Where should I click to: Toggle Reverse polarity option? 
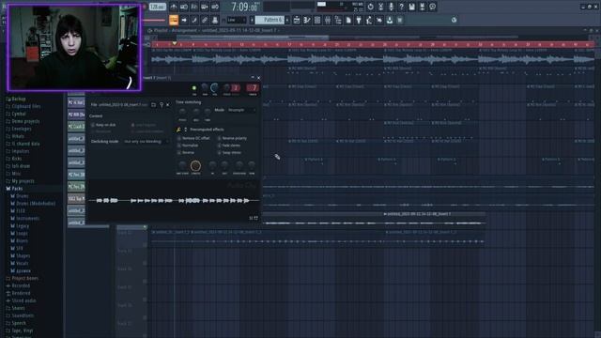232,138
